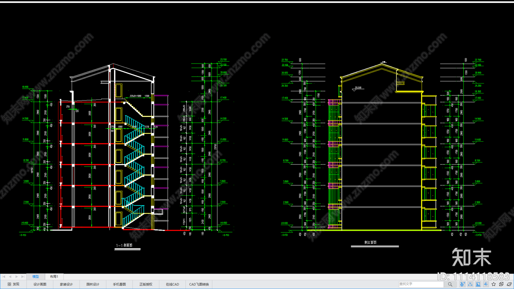Toggle the object snap tracking icon
The height and width of the screenshot is (289, 514).
point(462,284)
